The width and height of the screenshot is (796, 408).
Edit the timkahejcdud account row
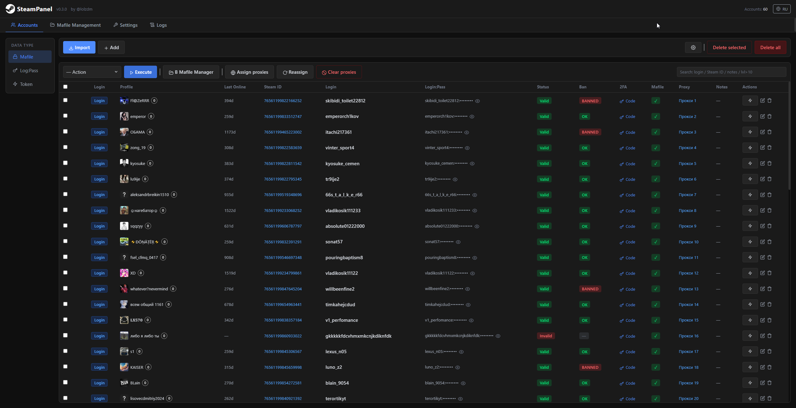[762, 304]
